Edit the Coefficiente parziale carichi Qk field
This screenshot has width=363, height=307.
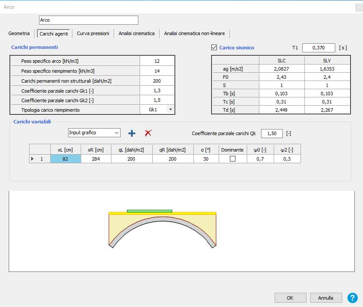point(272,133)
